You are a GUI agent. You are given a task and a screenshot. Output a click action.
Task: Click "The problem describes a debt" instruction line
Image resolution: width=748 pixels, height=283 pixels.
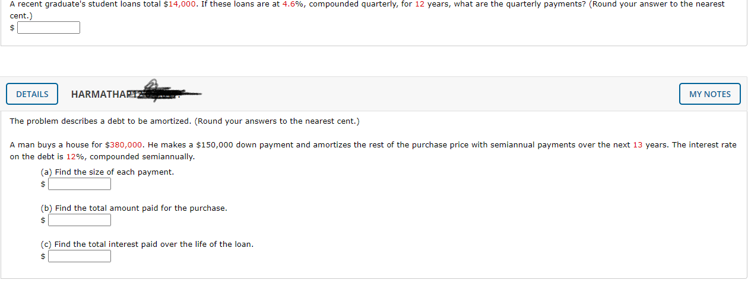tap(185, 121)
